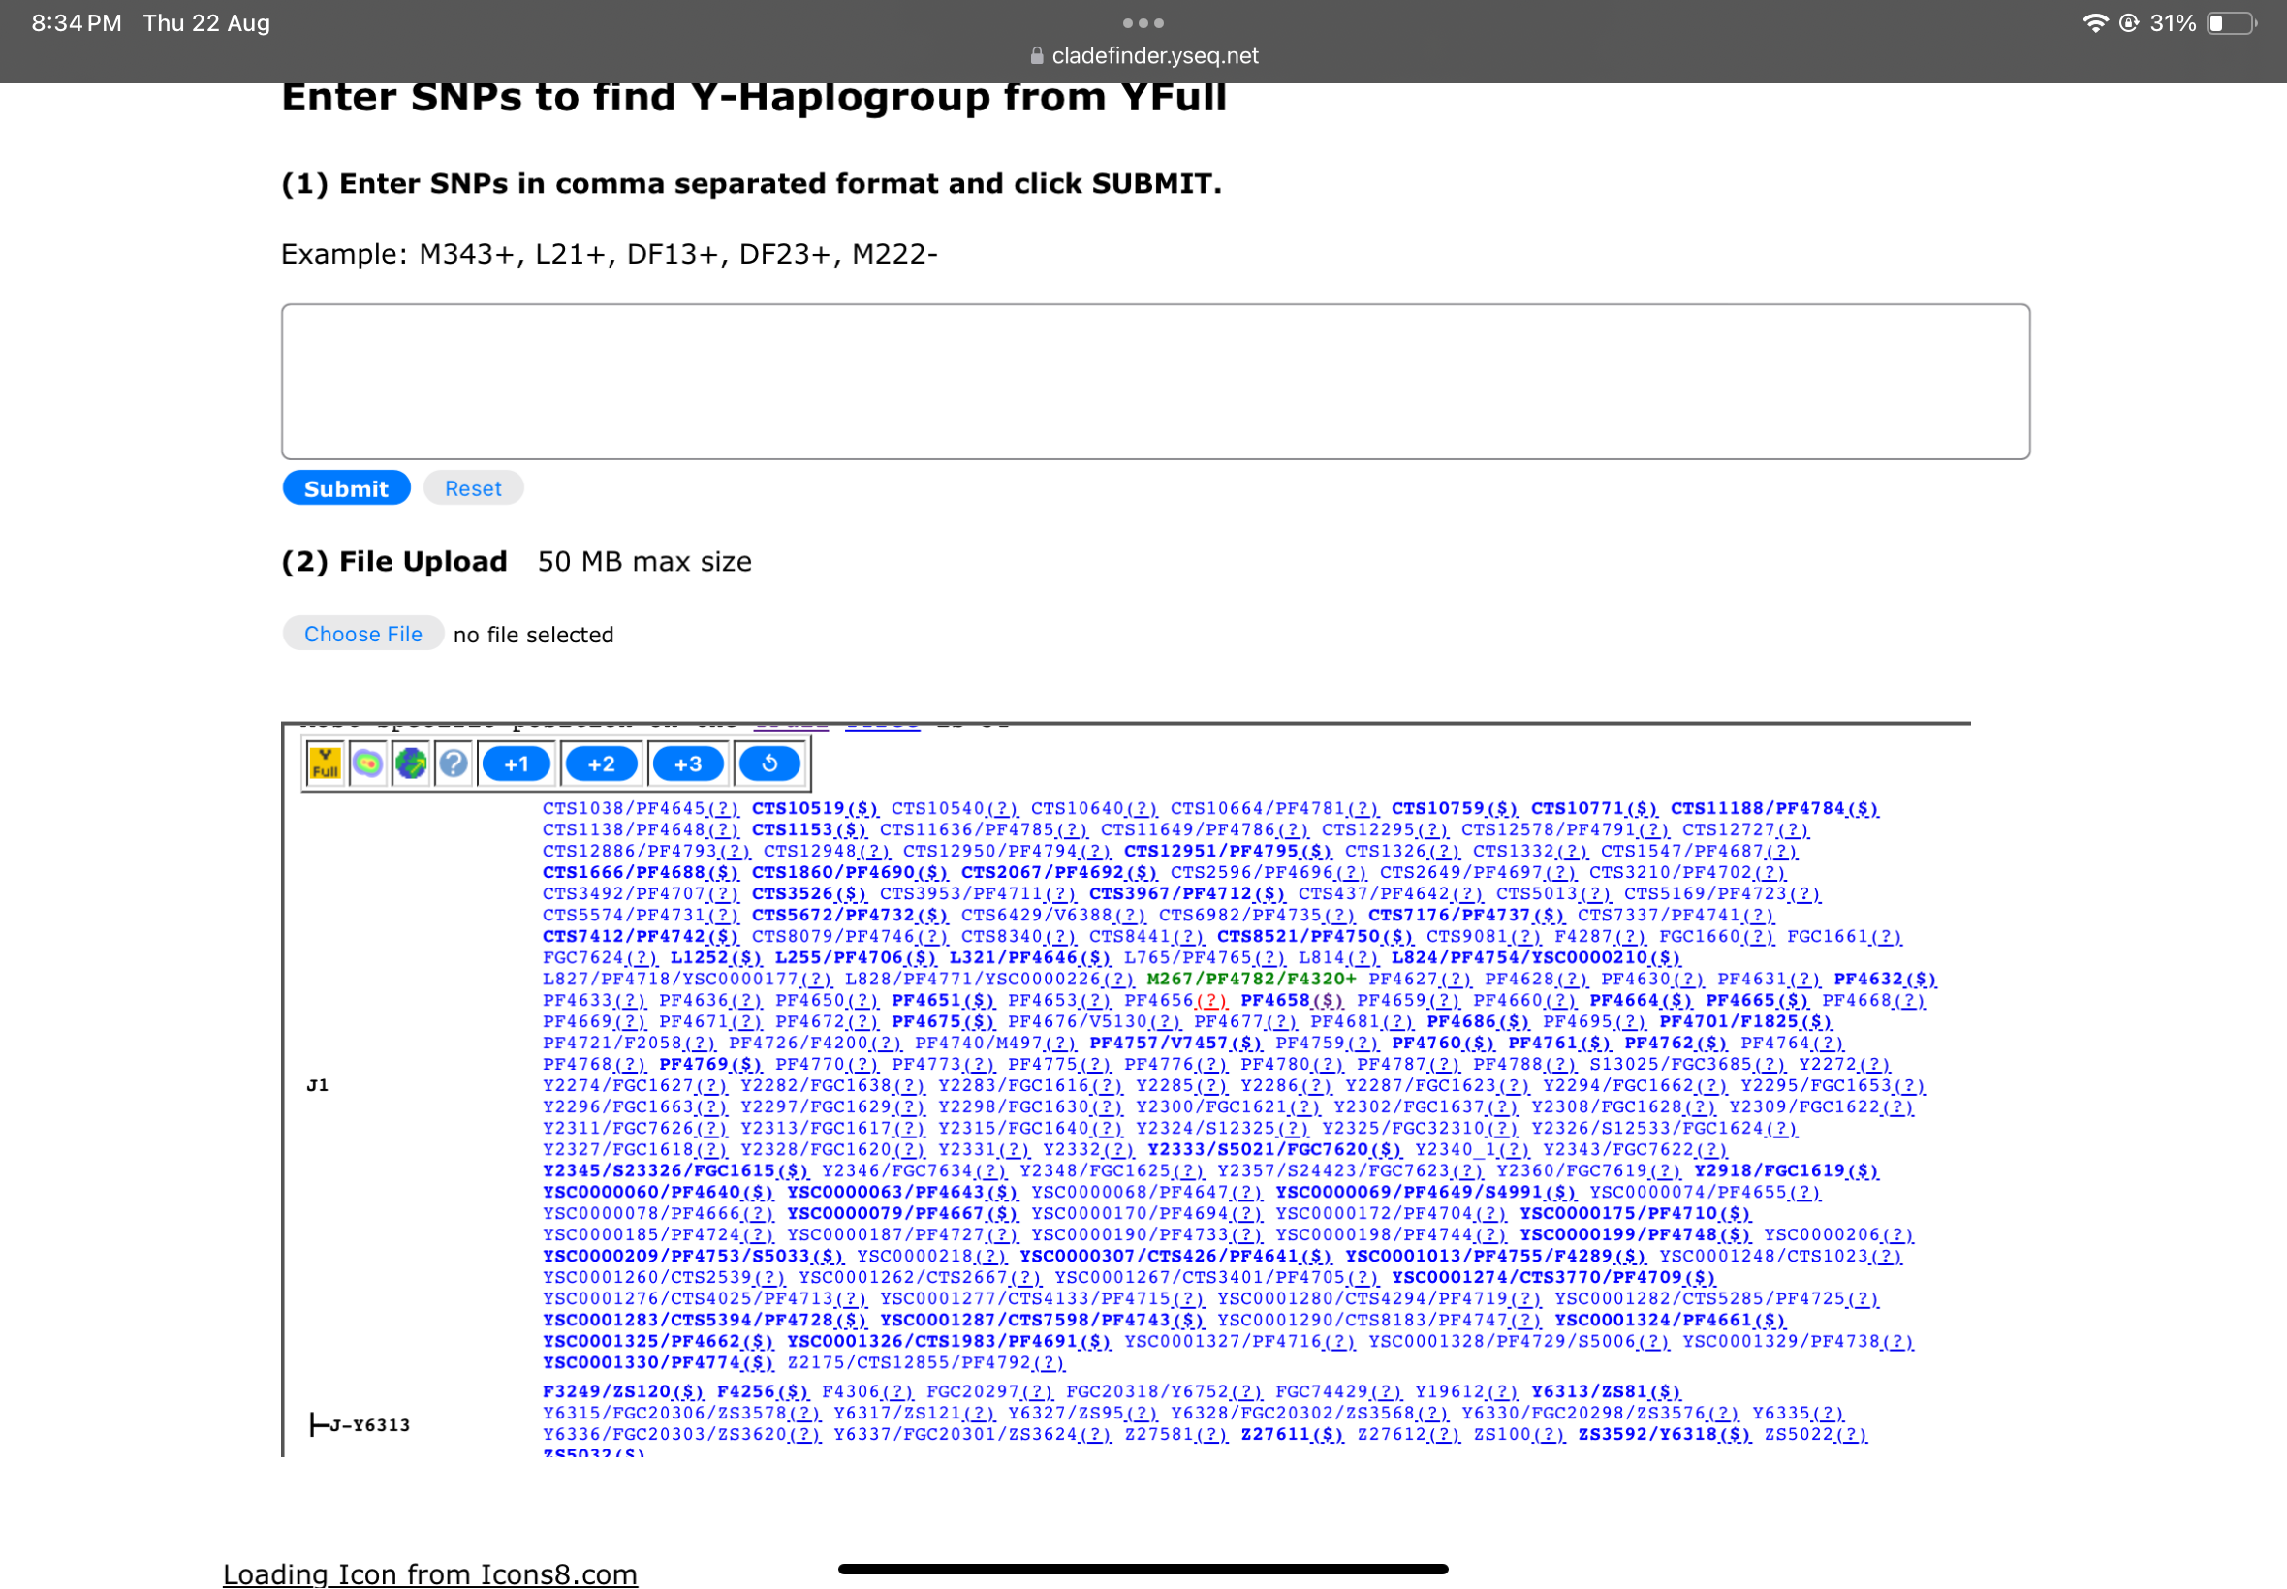Click the globe migration map icon
Viewport: 2287px width, 1589px height.
[410, 764]
